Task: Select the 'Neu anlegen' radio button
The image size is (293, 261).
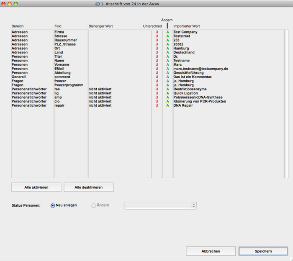Action: click(53, 205)
